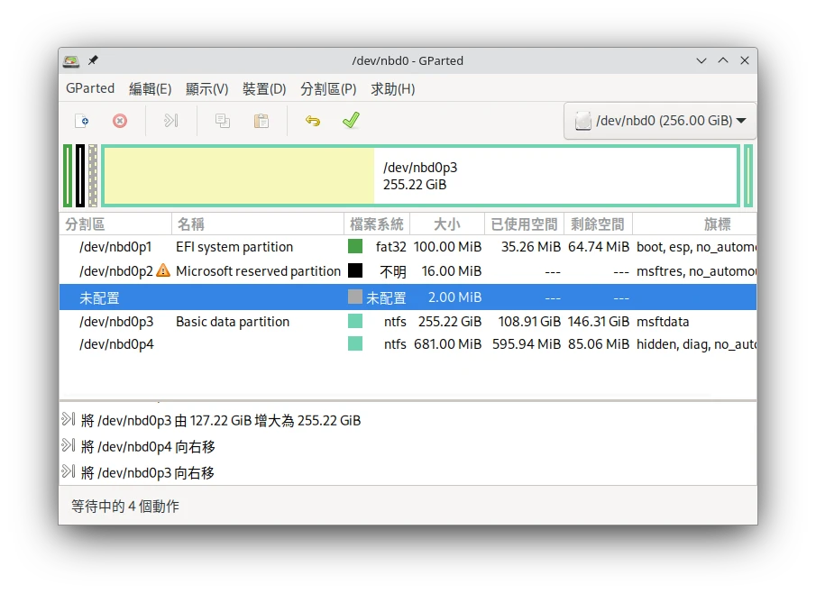Open the 顯示(V) menu
Image resolution: width=816 pixels, height=594 pixels.
click(x=206, y=88)
